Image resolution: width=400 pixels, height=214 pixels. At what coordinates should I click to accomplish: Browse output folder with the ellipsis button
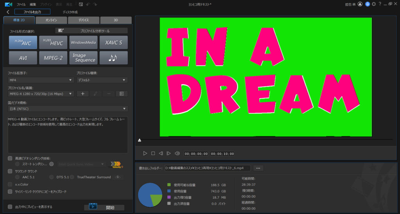(x=258, y=168)
